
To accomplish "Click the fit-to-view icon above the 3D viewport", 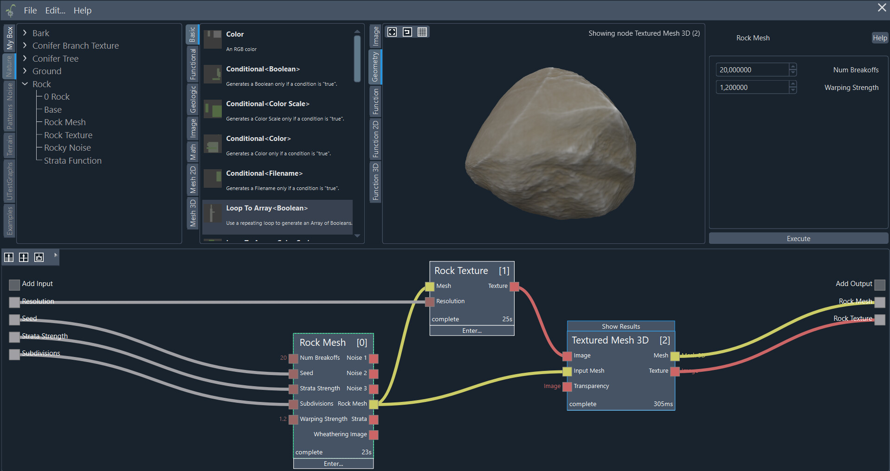I will pyautogui.click(x=392, y=32).
